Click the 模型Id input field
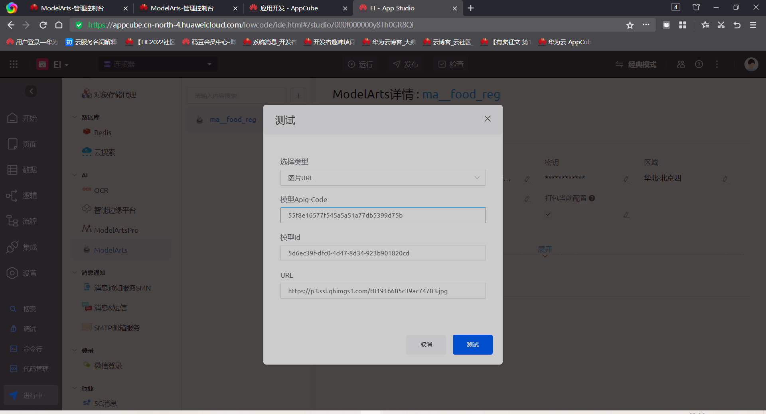 tap(383, 253)
